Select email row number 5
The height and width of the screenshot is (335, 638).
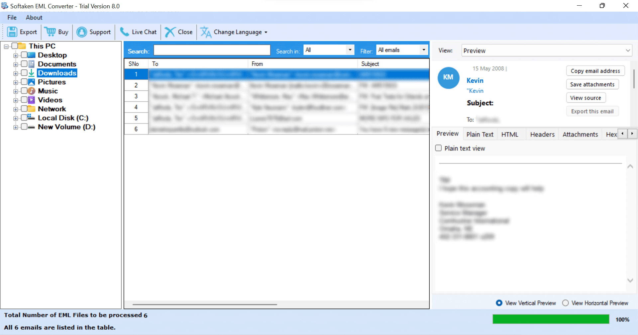[277, 118]
